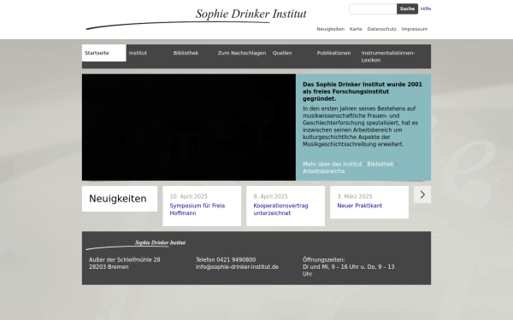Viewport: 513px width, 320px height.
Task: Open the Zum Nachschlagen menu
Action: point(242,53)
